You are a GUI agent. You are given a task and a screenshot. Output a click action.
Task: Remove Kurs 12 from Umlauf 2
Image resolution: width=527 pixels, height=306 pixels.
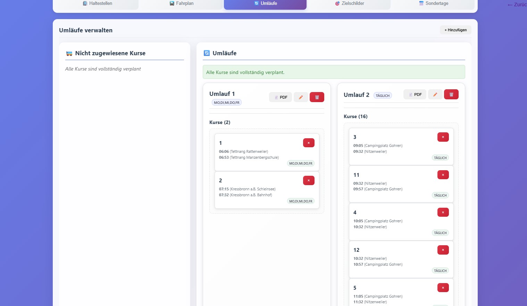pyautogui.click(x=443, y=250)
